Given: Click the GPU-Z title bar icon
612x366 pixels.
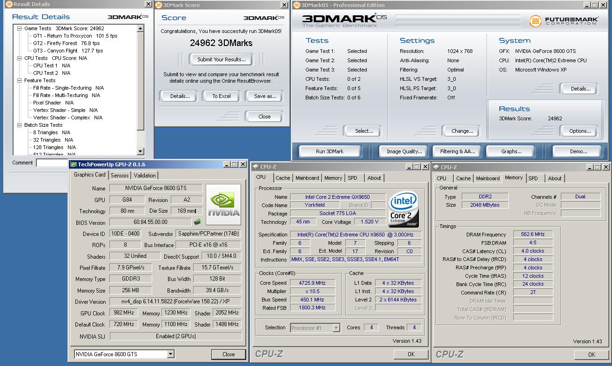Looking at the screenshot, I should coord(73,164).
